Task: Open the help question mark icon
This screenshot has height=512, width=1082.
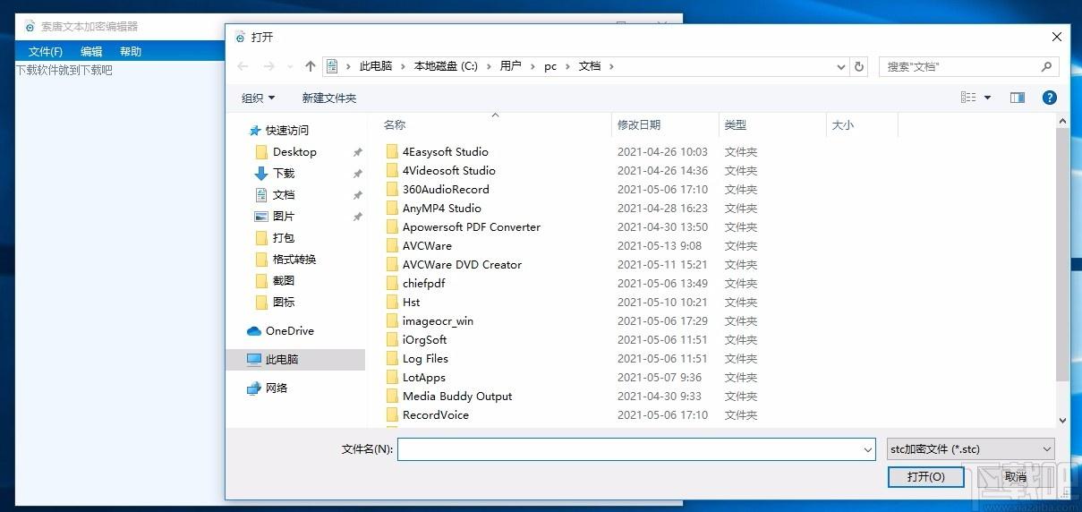Action: [x=1050, y=98]
